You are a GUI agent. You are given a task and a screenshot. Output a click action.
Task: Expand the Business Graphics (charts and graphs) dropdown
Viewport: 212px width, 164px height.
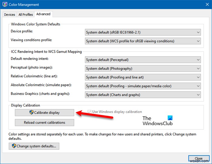143,95
